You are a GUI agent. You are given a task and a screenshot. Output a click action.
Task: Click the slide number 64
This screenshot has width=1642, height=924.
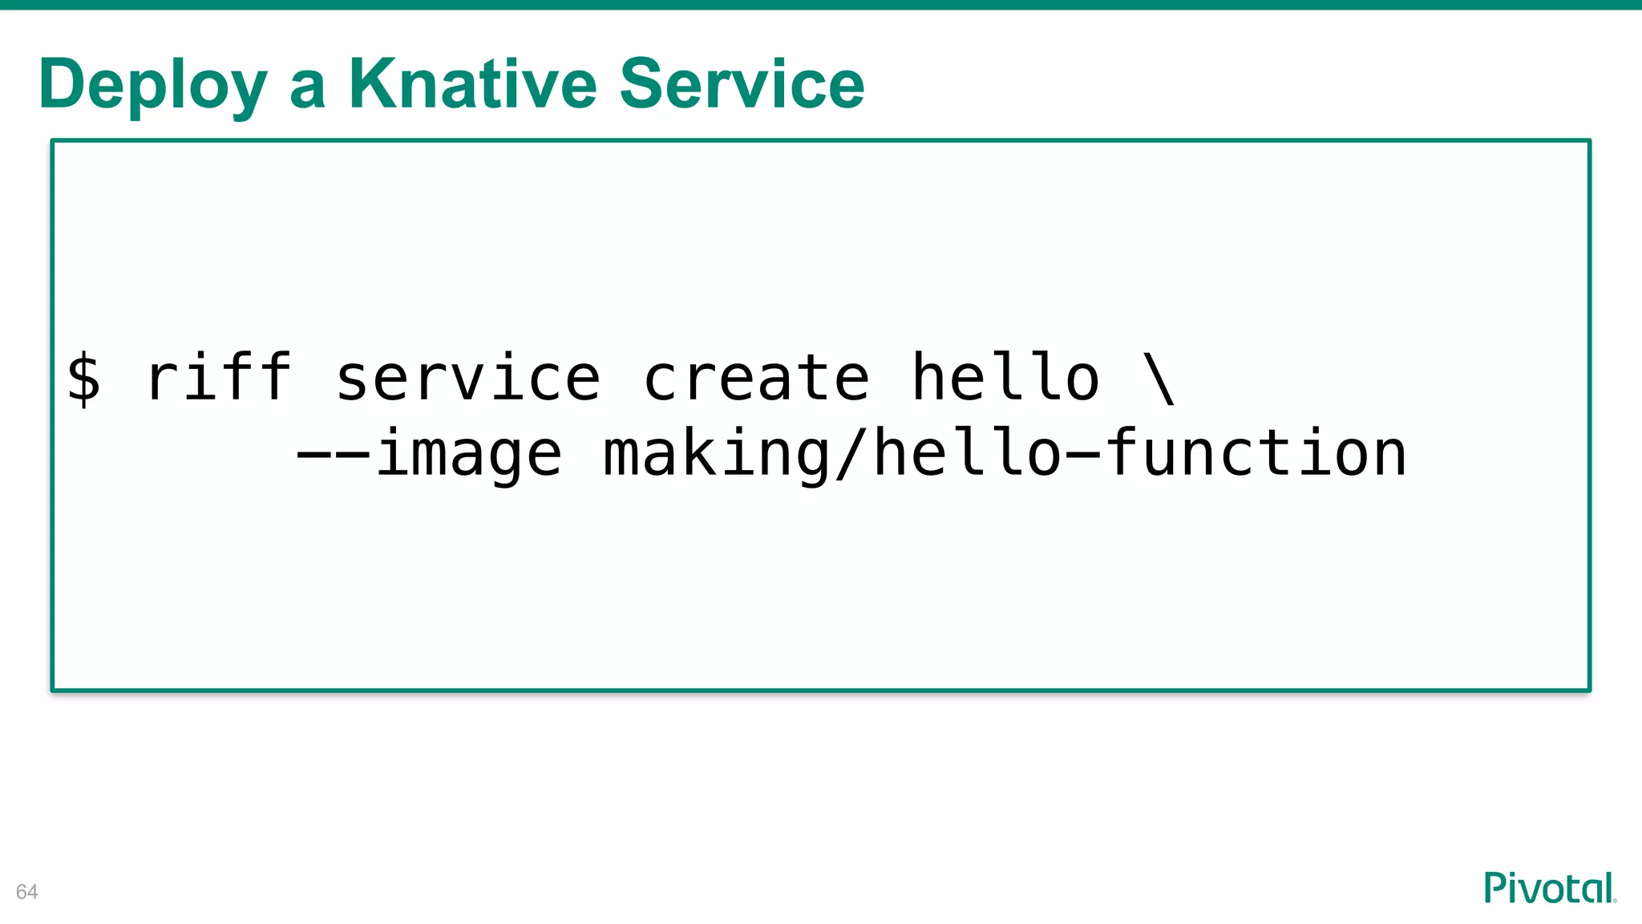pos(27,892)
